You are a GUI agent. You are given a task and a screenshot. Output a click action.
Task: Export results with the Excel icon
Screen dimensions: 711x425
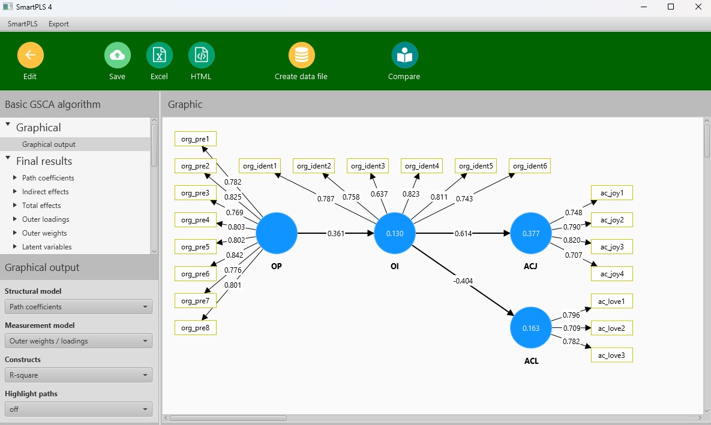click(159, 56)
